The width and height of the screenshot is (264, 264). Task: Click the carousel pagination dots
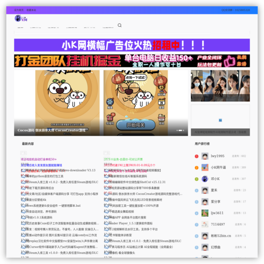click(180, 130)
